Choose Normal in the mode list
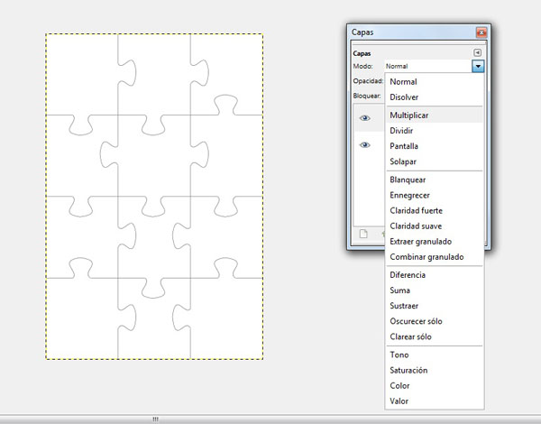 [x=435, y=82]
